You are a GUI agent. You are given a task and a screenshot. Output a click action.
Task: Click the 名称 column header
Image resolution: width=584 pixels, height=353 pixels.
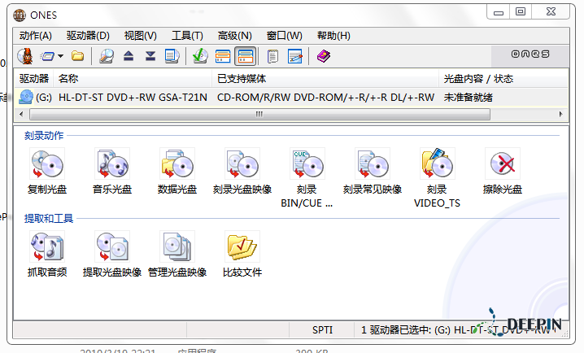[68, 79]
